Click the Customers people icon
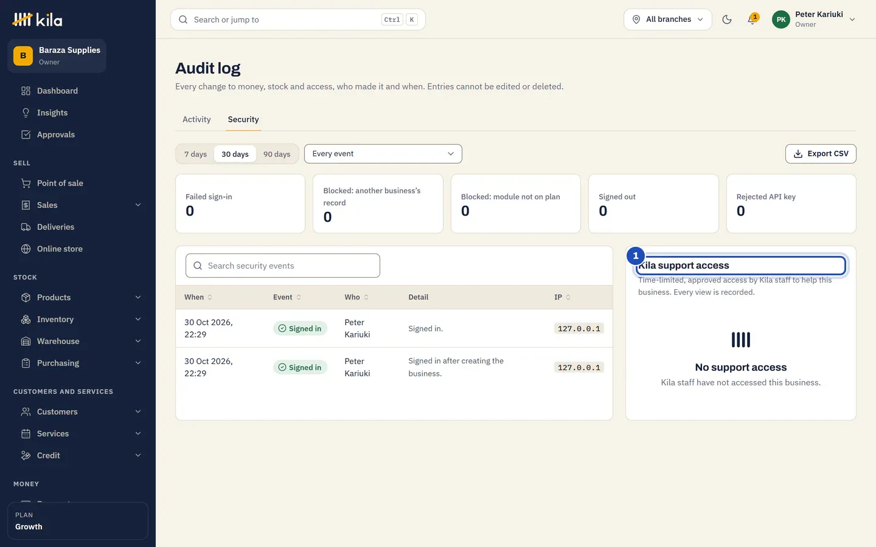This screenshot has height=547, width=876. [x=26, y=412]
